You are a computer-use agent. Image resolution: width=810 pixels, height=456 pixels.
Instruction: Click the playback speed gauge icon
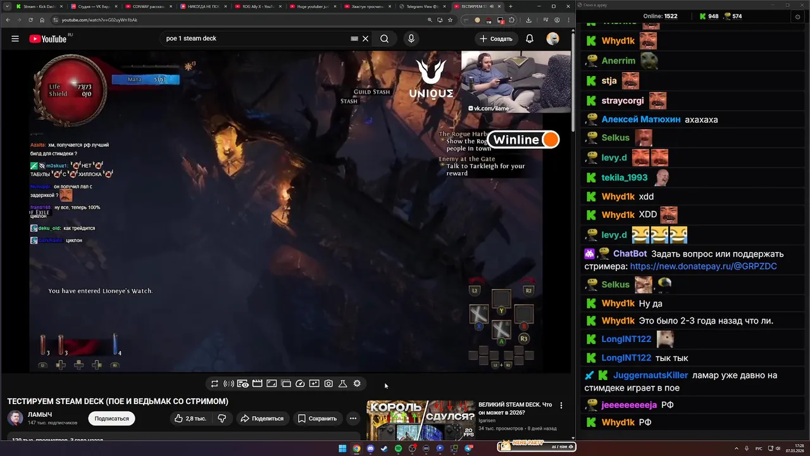click(x=300, y=384)
